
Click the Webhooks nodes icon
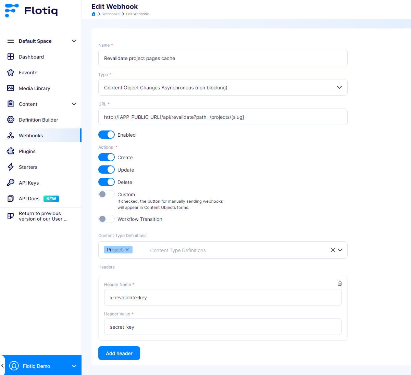coord(11,135)
